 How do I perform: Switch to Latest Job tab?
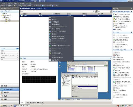coord(40,103)
